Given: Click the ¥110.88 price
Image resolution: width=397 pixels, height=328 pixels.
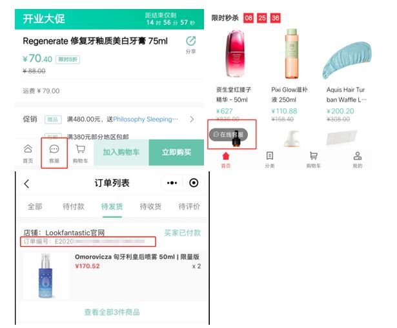Looking at the screenshot, I should coord(284,111).
